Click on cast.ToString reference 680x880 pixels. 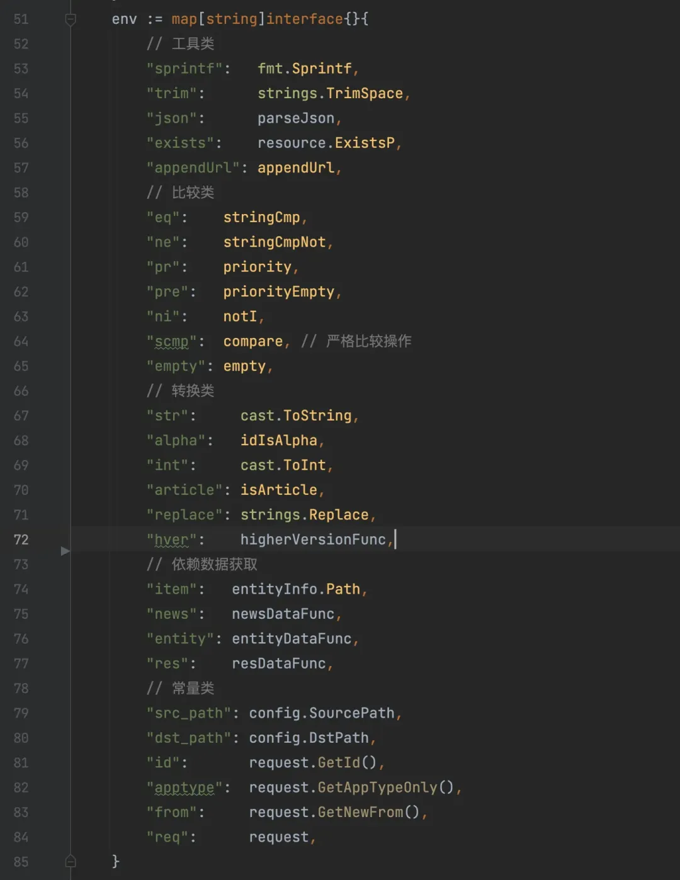pyautogui.click(x=296, y=415)
